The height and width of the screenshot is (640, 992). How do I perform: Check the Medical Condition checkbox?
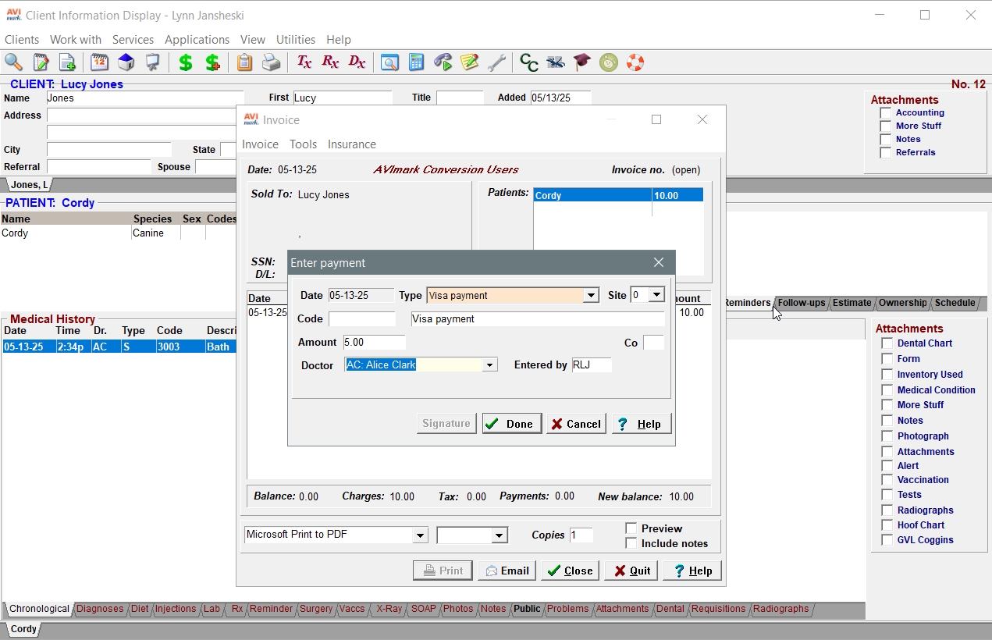click(887, 390)
